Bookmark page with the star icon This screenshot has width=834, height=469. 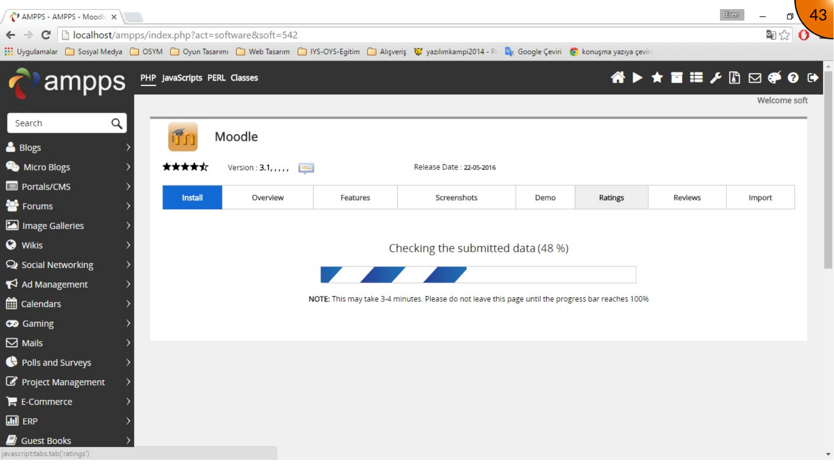tap(784, 35)
